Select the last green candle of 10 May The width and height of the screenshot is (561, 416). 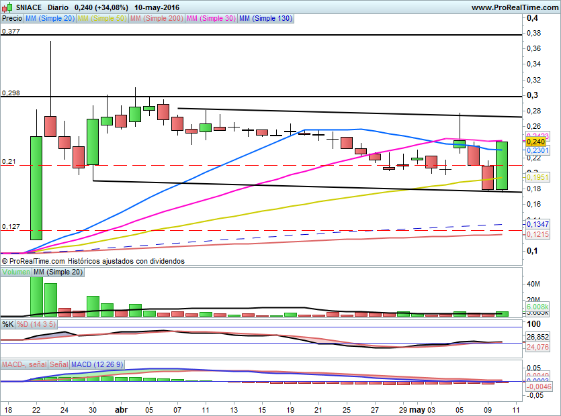tap(502, 165)
